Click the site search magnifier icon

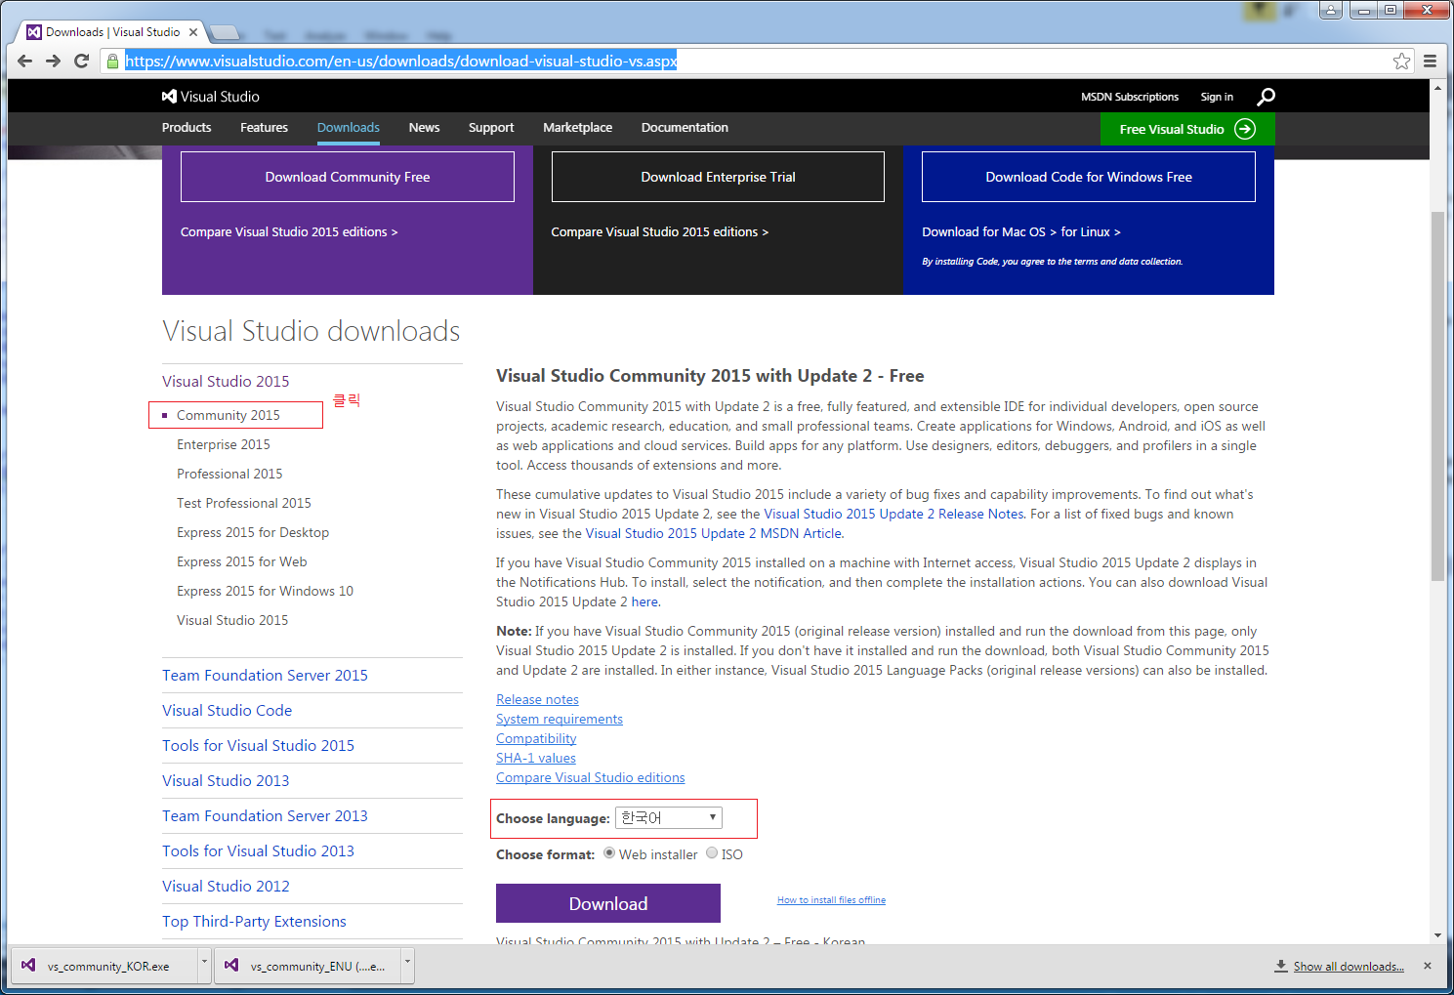1266,97
